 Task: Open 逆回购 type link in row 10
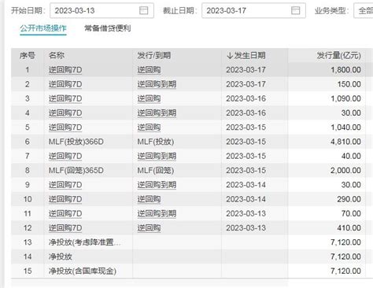pos(149,199)
